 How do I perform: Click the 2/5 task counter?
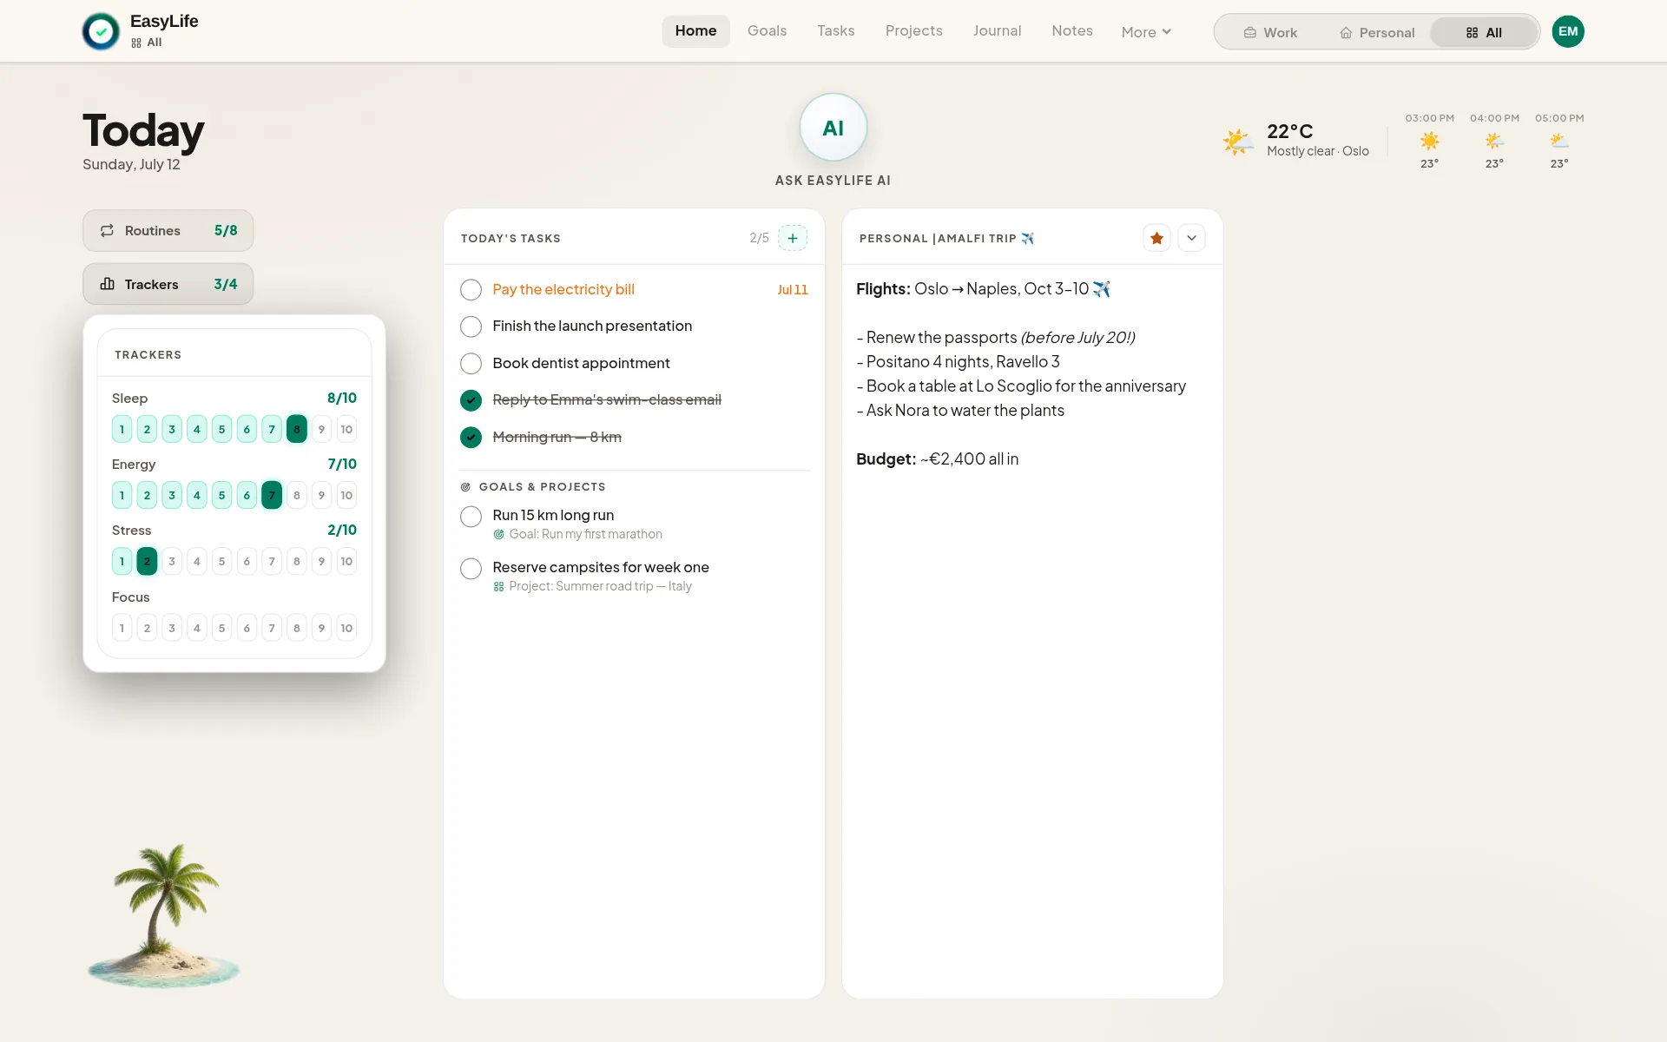tap(759, 238)
